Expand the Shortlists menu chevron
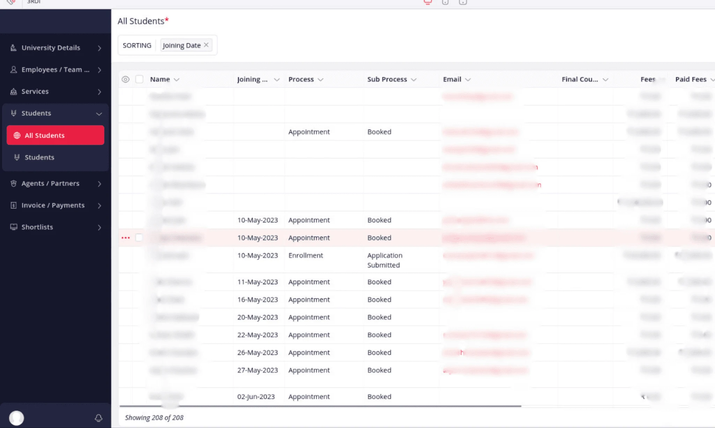The image size is (715, 428). coord(99,227)
